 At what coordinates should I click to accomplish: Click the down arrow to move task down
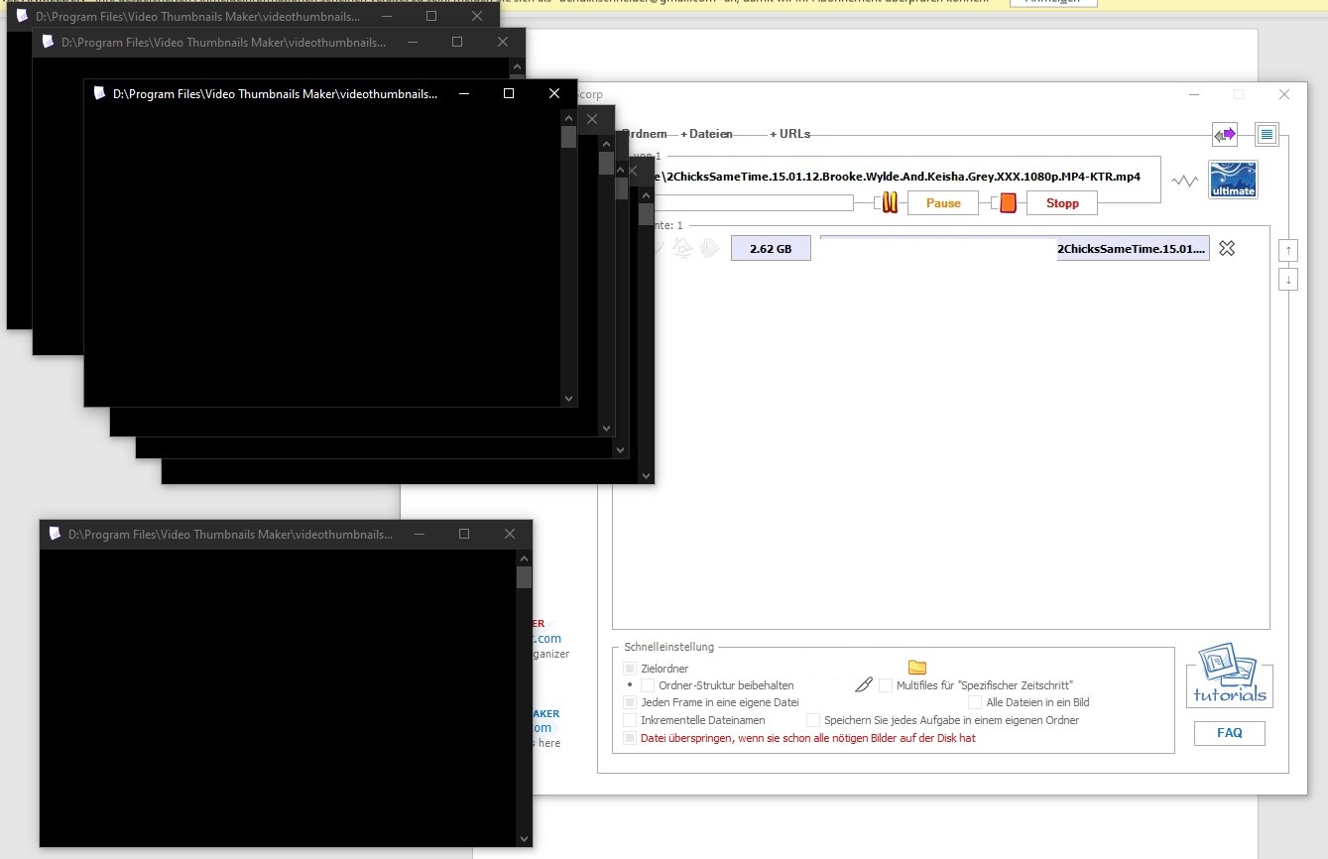pyautogui.click(x=1287, y=280)
